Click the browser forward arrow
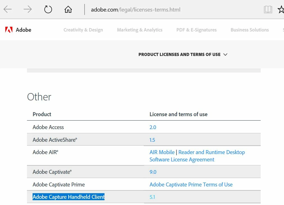Screen dimensions: 284x205 point(28,9)
